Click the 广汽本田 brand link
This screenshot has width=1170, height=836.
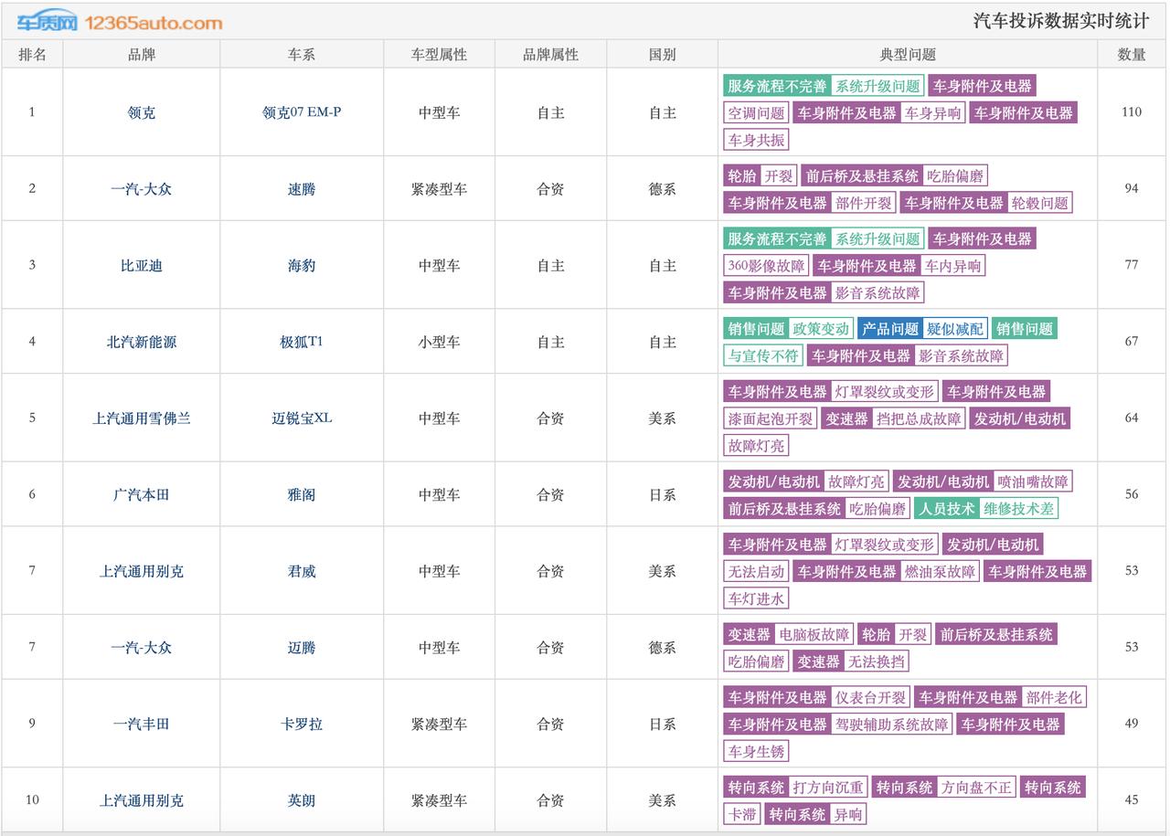point(142,494)
